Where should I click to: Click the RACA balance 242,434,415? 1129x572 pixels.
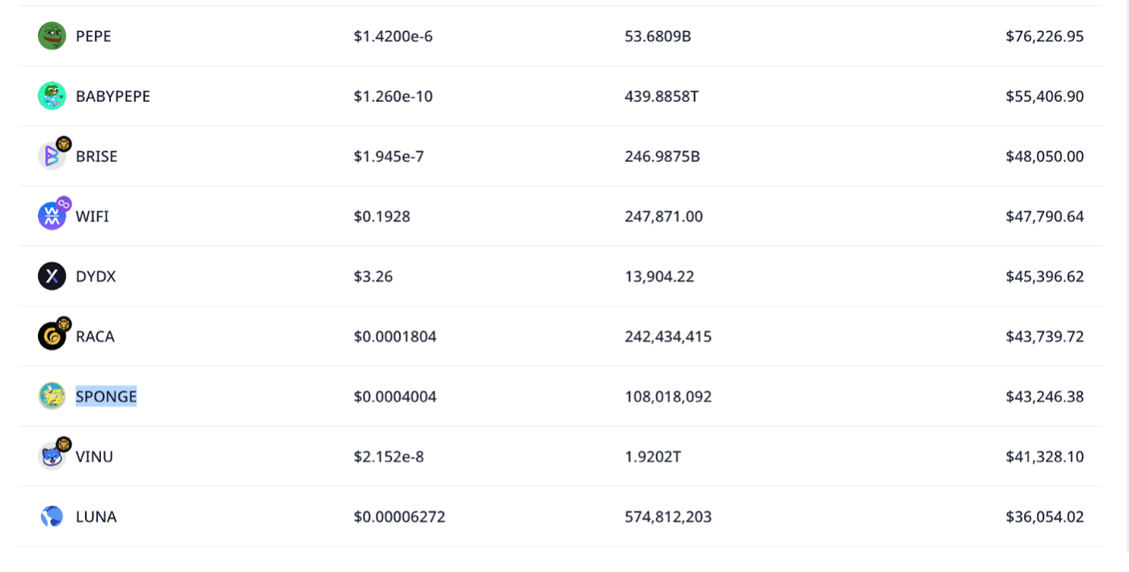tap(668, 336)
